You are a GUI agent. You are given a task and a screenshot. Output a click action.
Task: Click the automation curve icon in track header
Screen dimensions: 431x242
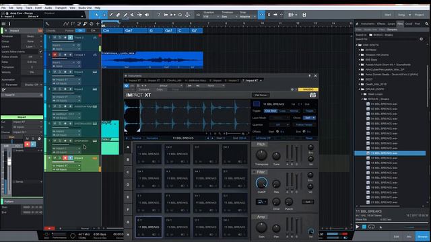[x=66, y=24]
